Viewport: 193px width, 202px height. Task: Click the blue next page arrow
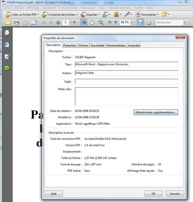(58, 23)
